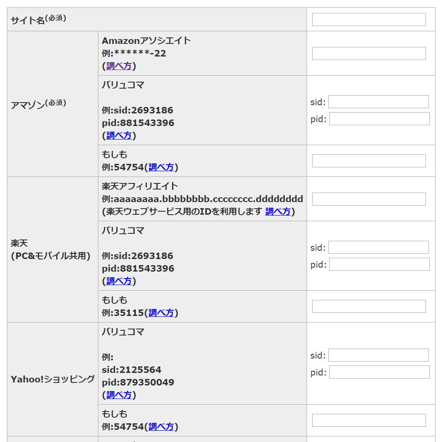Open 調べ方 link under Amazonアソシエイト
Viewport: 442px width, 442px height.
pyautogui.click(x=119, y=66)
